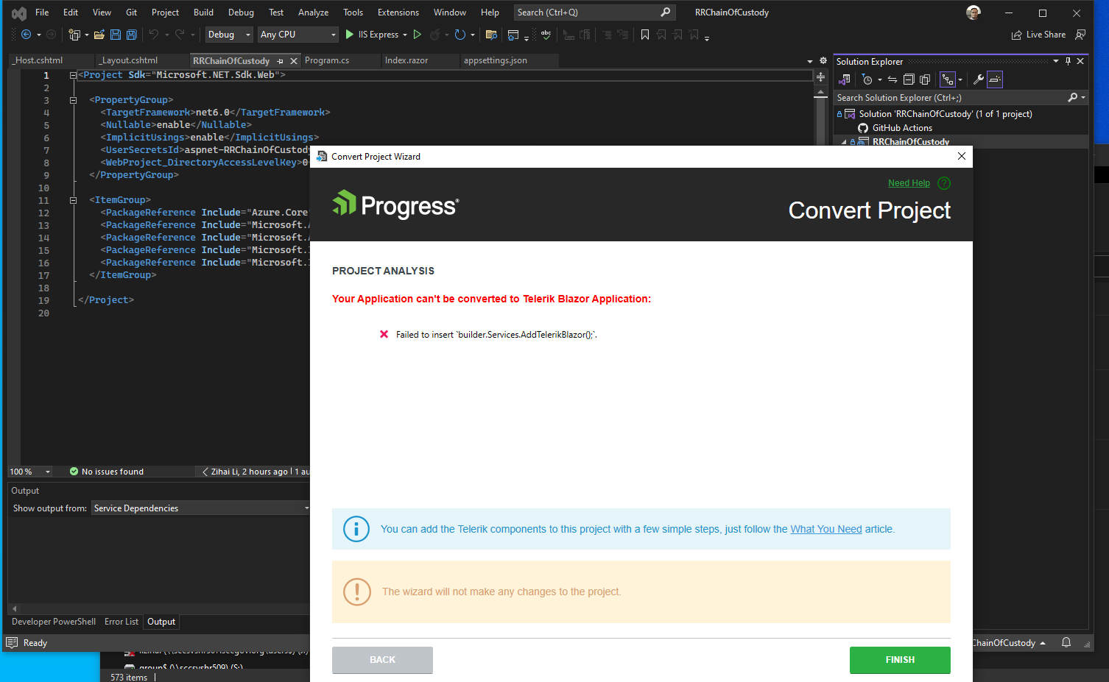Click the Hot Reload flame icon
This screenshot has height=682, width=1109.
[x=435, y=35]
